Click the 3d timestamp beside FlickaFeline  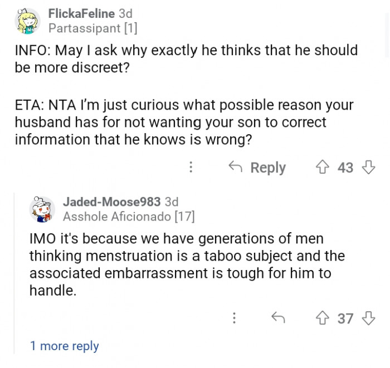tap(125, 13)
